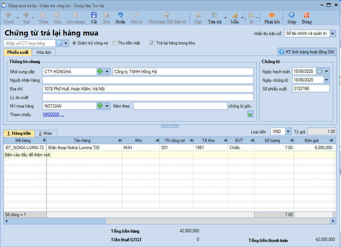
Task: Open Sau toolbar dropdown arrow
Action: click(33, 18)
